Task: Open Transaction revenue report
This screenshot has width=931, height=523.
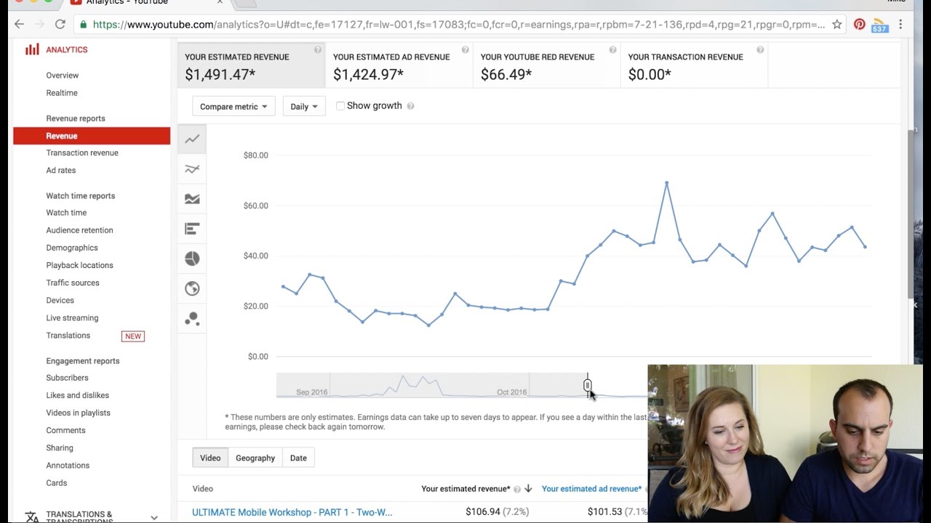Action: coord(82,153)
